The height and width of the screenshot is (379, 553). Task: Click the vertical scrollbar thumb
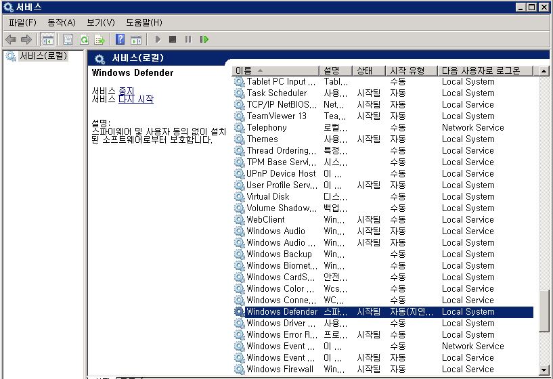(x=544, y=311)
